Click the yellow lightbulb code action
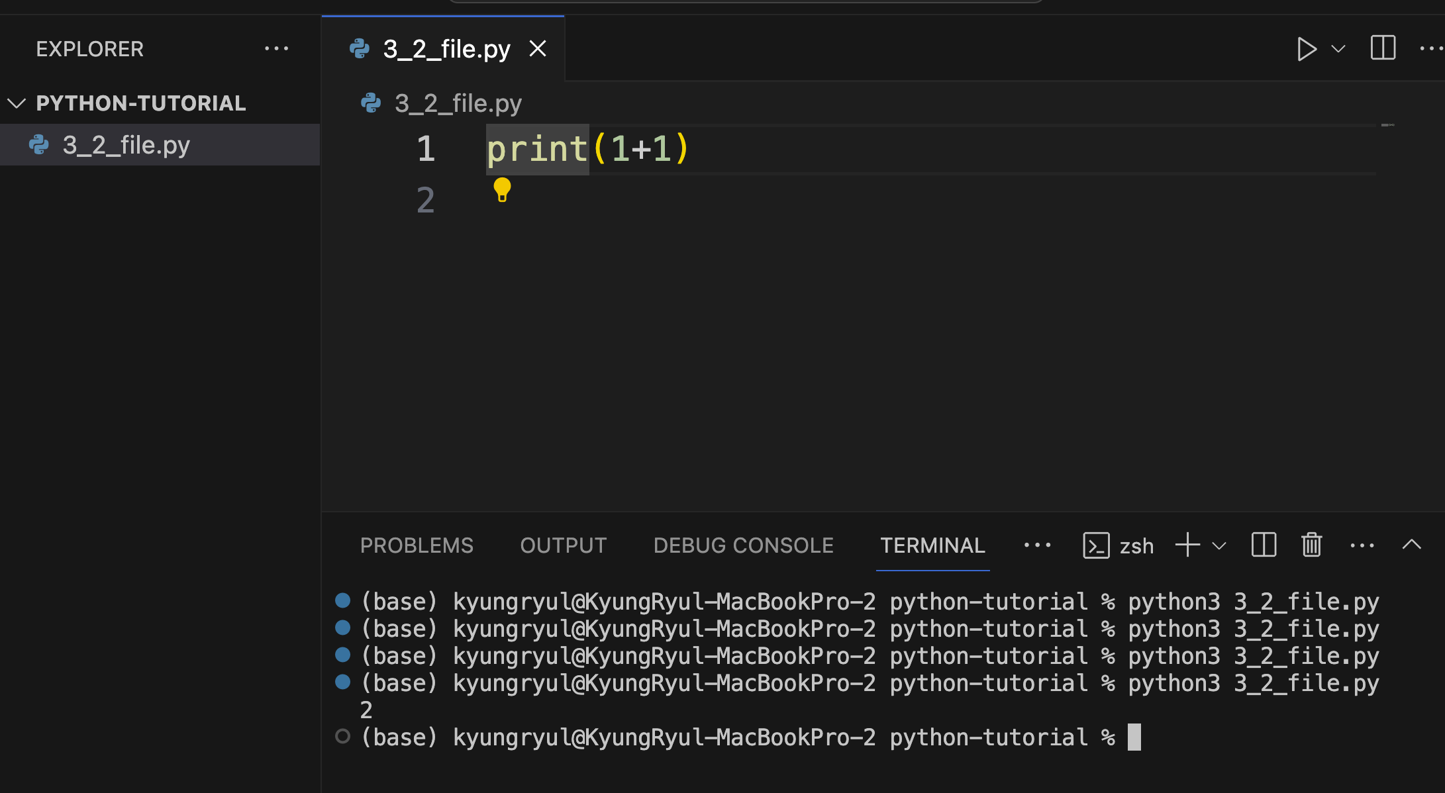Viewport: 1445px width, 793px height. (x=502, y=189)
